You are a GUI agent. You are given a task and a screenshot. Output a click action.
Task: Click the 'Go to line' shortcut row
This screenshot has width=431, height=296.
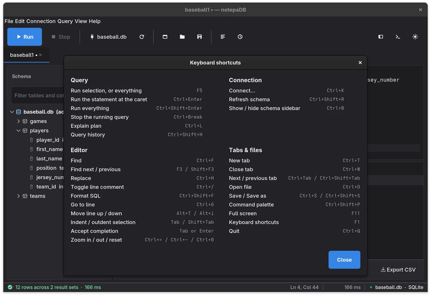(142, 205)
